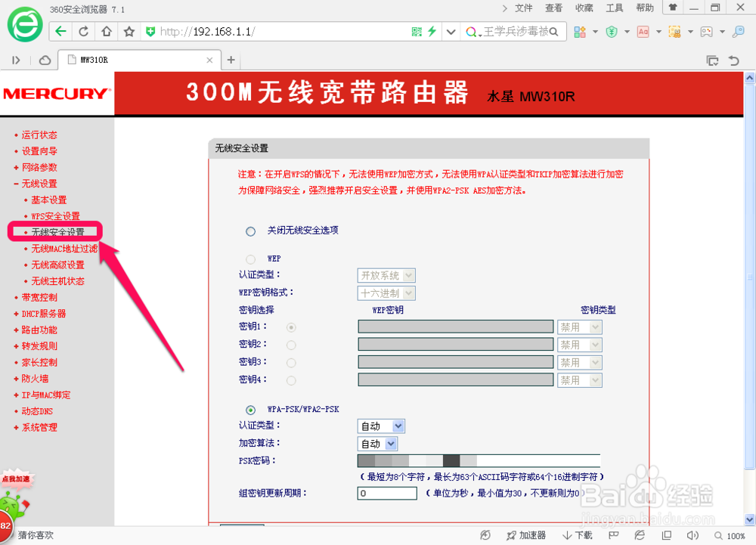The width and height of the screenshot is (756, 545).
Task: Click page scrollbar down arrow
Action: coord(749,519)
